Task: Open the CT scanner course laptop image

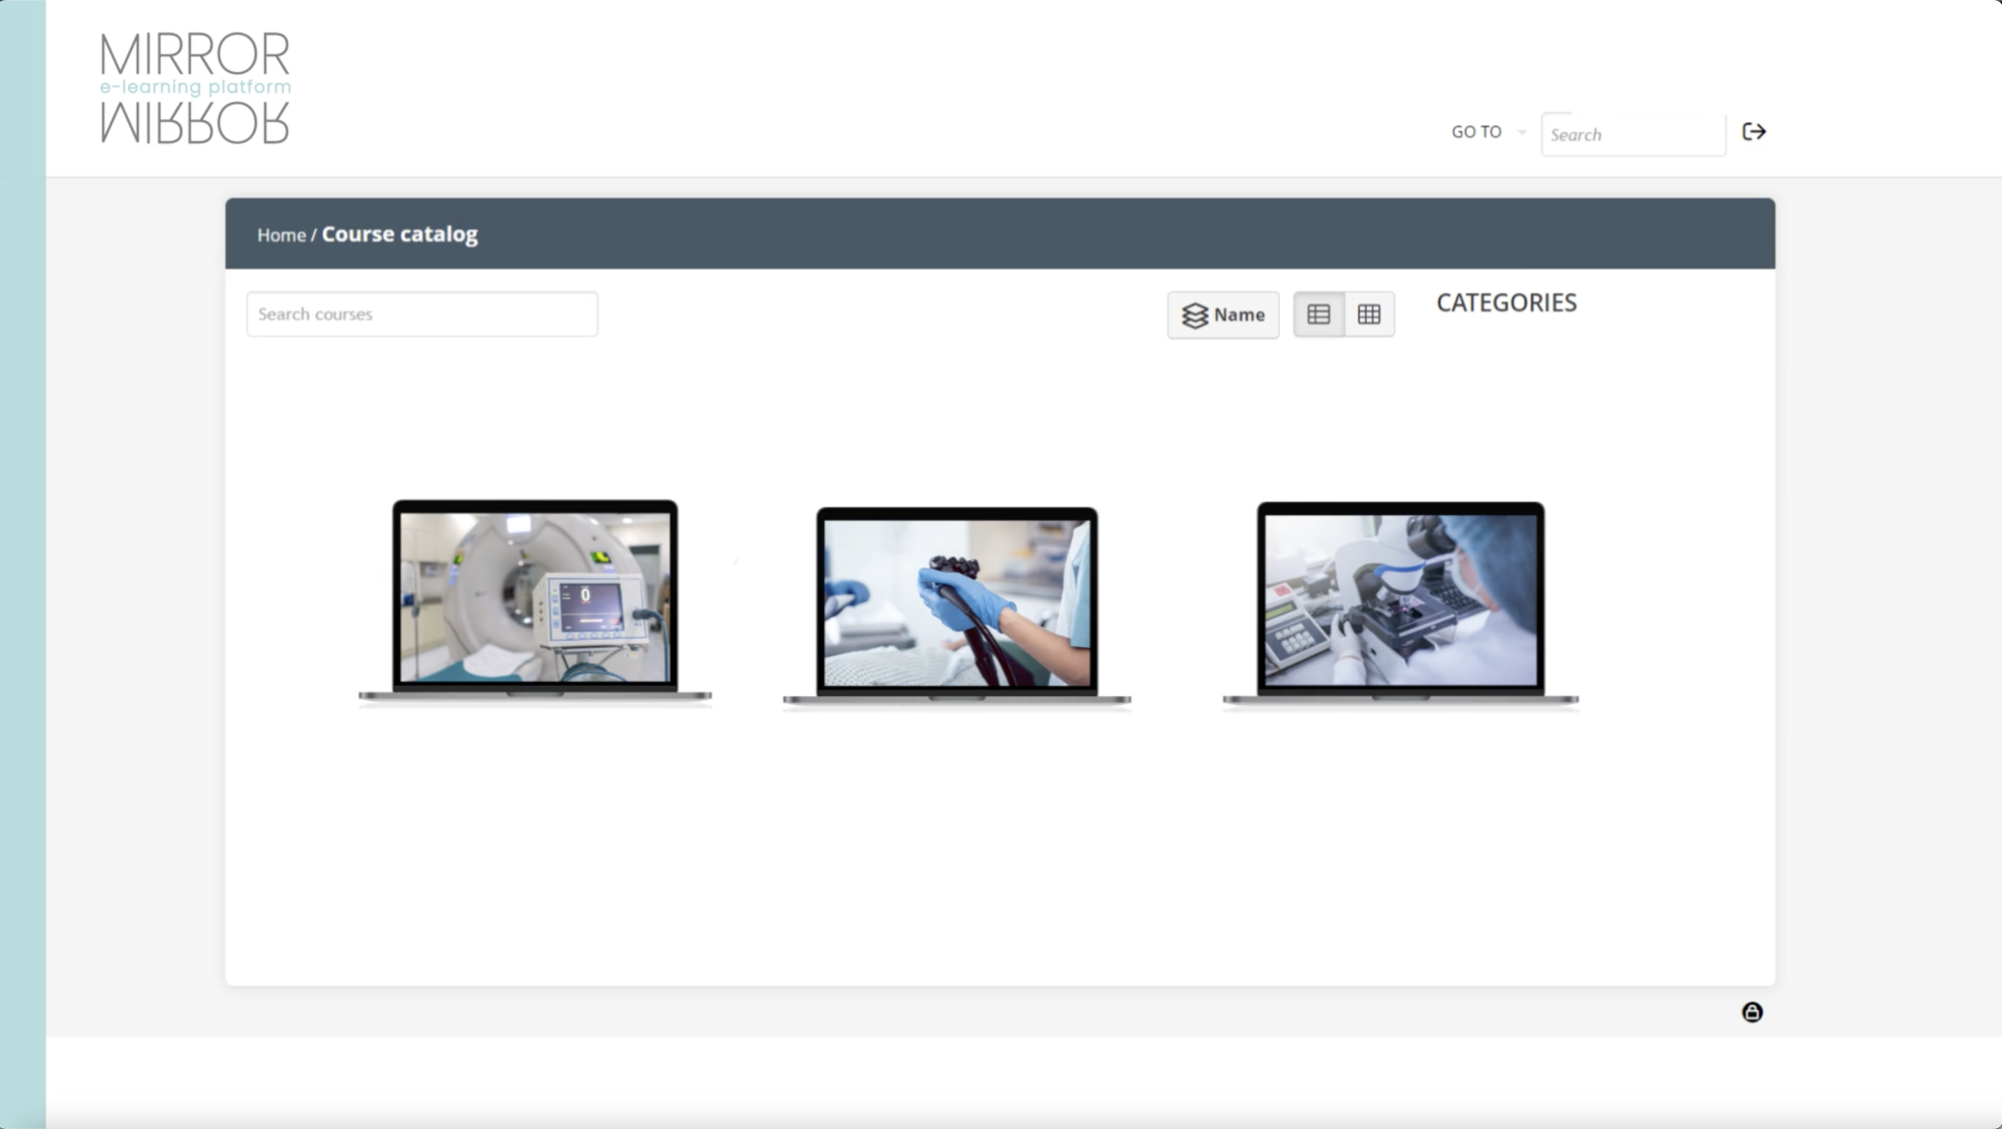Action: point(534,602)
